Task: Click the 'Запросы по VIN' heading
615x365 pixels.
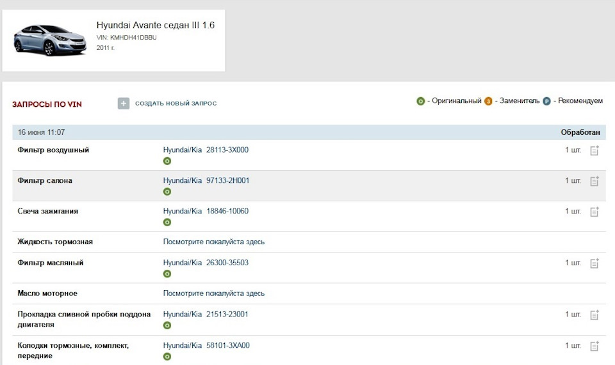Action: tap(47, 104)
